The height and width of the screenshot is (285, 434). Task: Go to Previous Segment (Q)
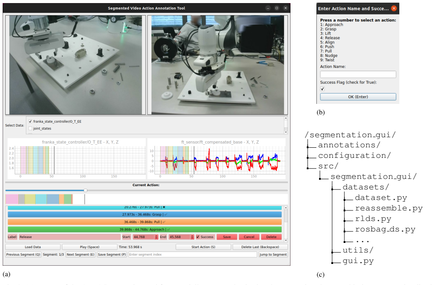[x=23, y=254]
